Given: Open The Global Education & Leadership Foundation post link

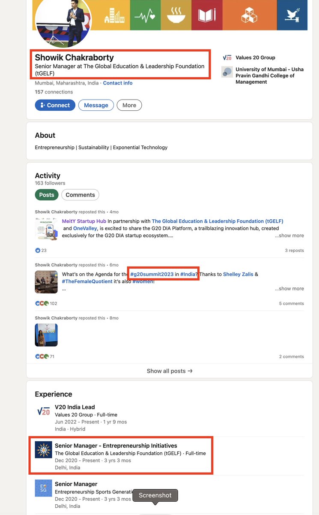Looking at the screenshot, I should point(218,221).
